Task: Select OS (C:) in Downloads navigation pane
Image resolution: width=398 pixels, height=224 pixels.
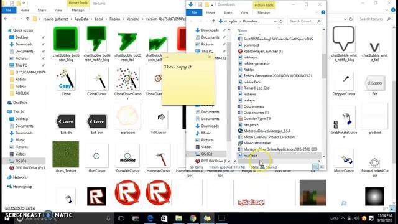Action: pyautogui.click(x=206, y=154)
